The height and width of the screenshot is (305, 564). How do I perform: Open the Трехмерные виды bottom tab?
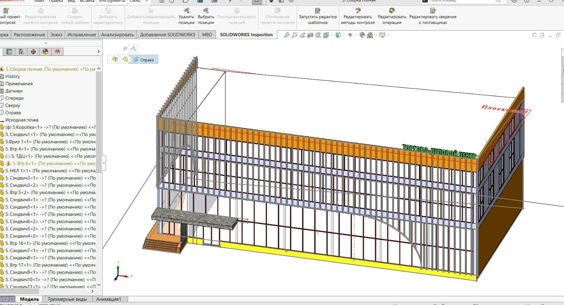point(67,299)
